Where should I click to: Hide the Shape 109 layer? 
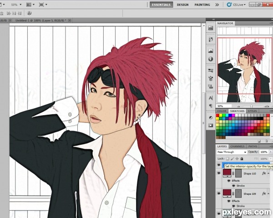[219, 193]
